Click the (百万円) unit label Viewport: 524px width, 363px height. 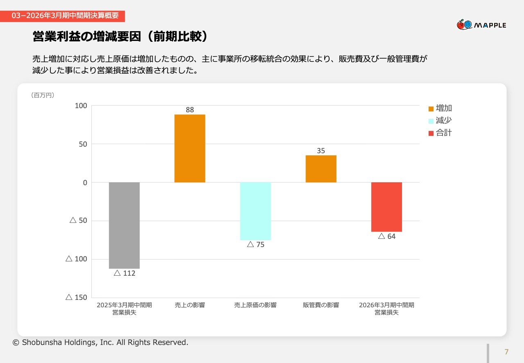[43, 95]
